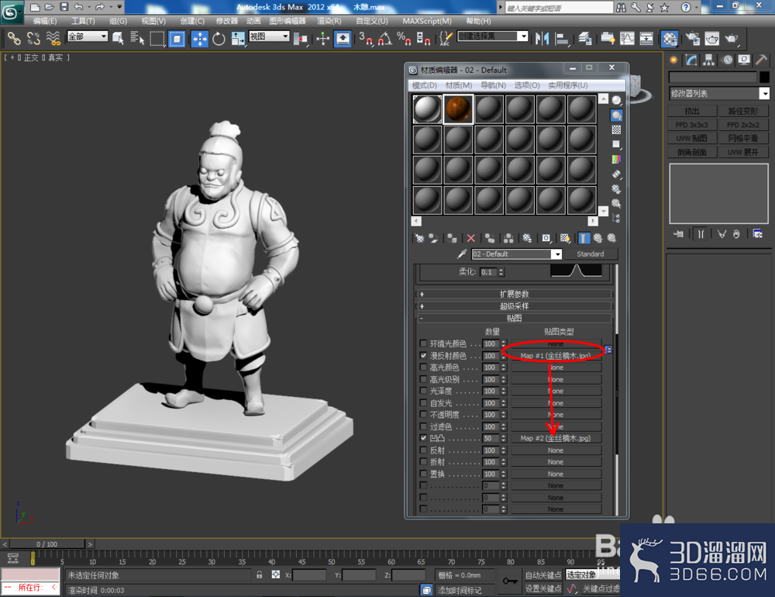Screen dimensions: 775x597
Task: Toggle the 3D Snaps icon
Action: [366, 39]
